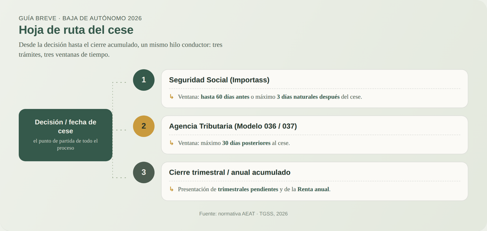Screen dimensions: 487x231
Task: Click the arrow icon beside the Importass window text
Action: (x=171, y=97)
